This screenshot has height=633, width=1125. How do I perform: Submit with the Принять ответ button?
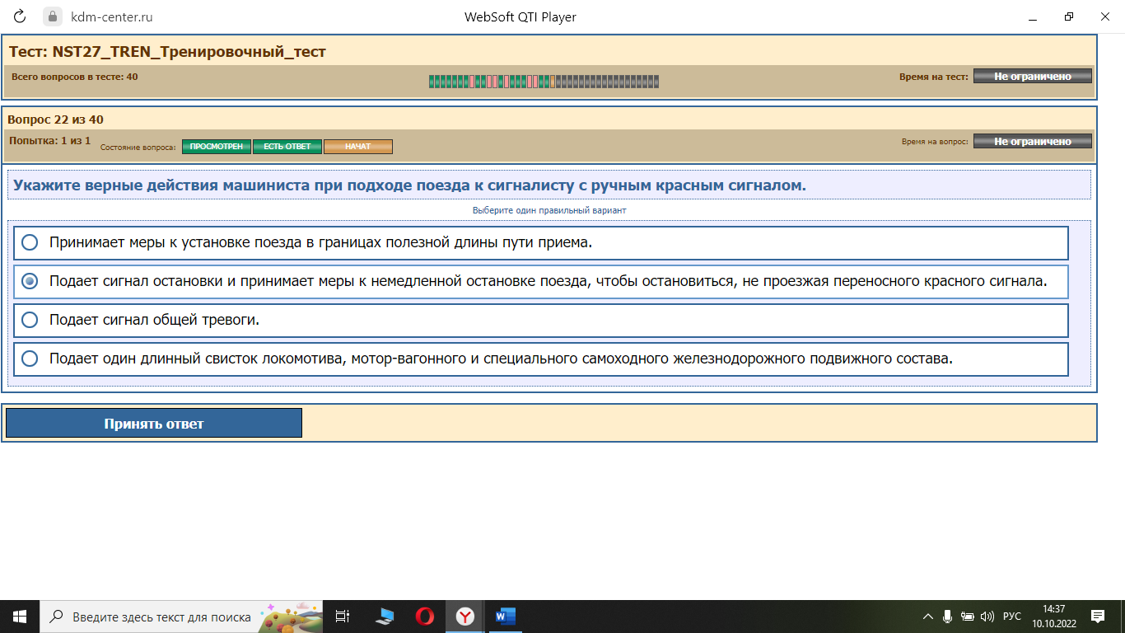[154, 423]
